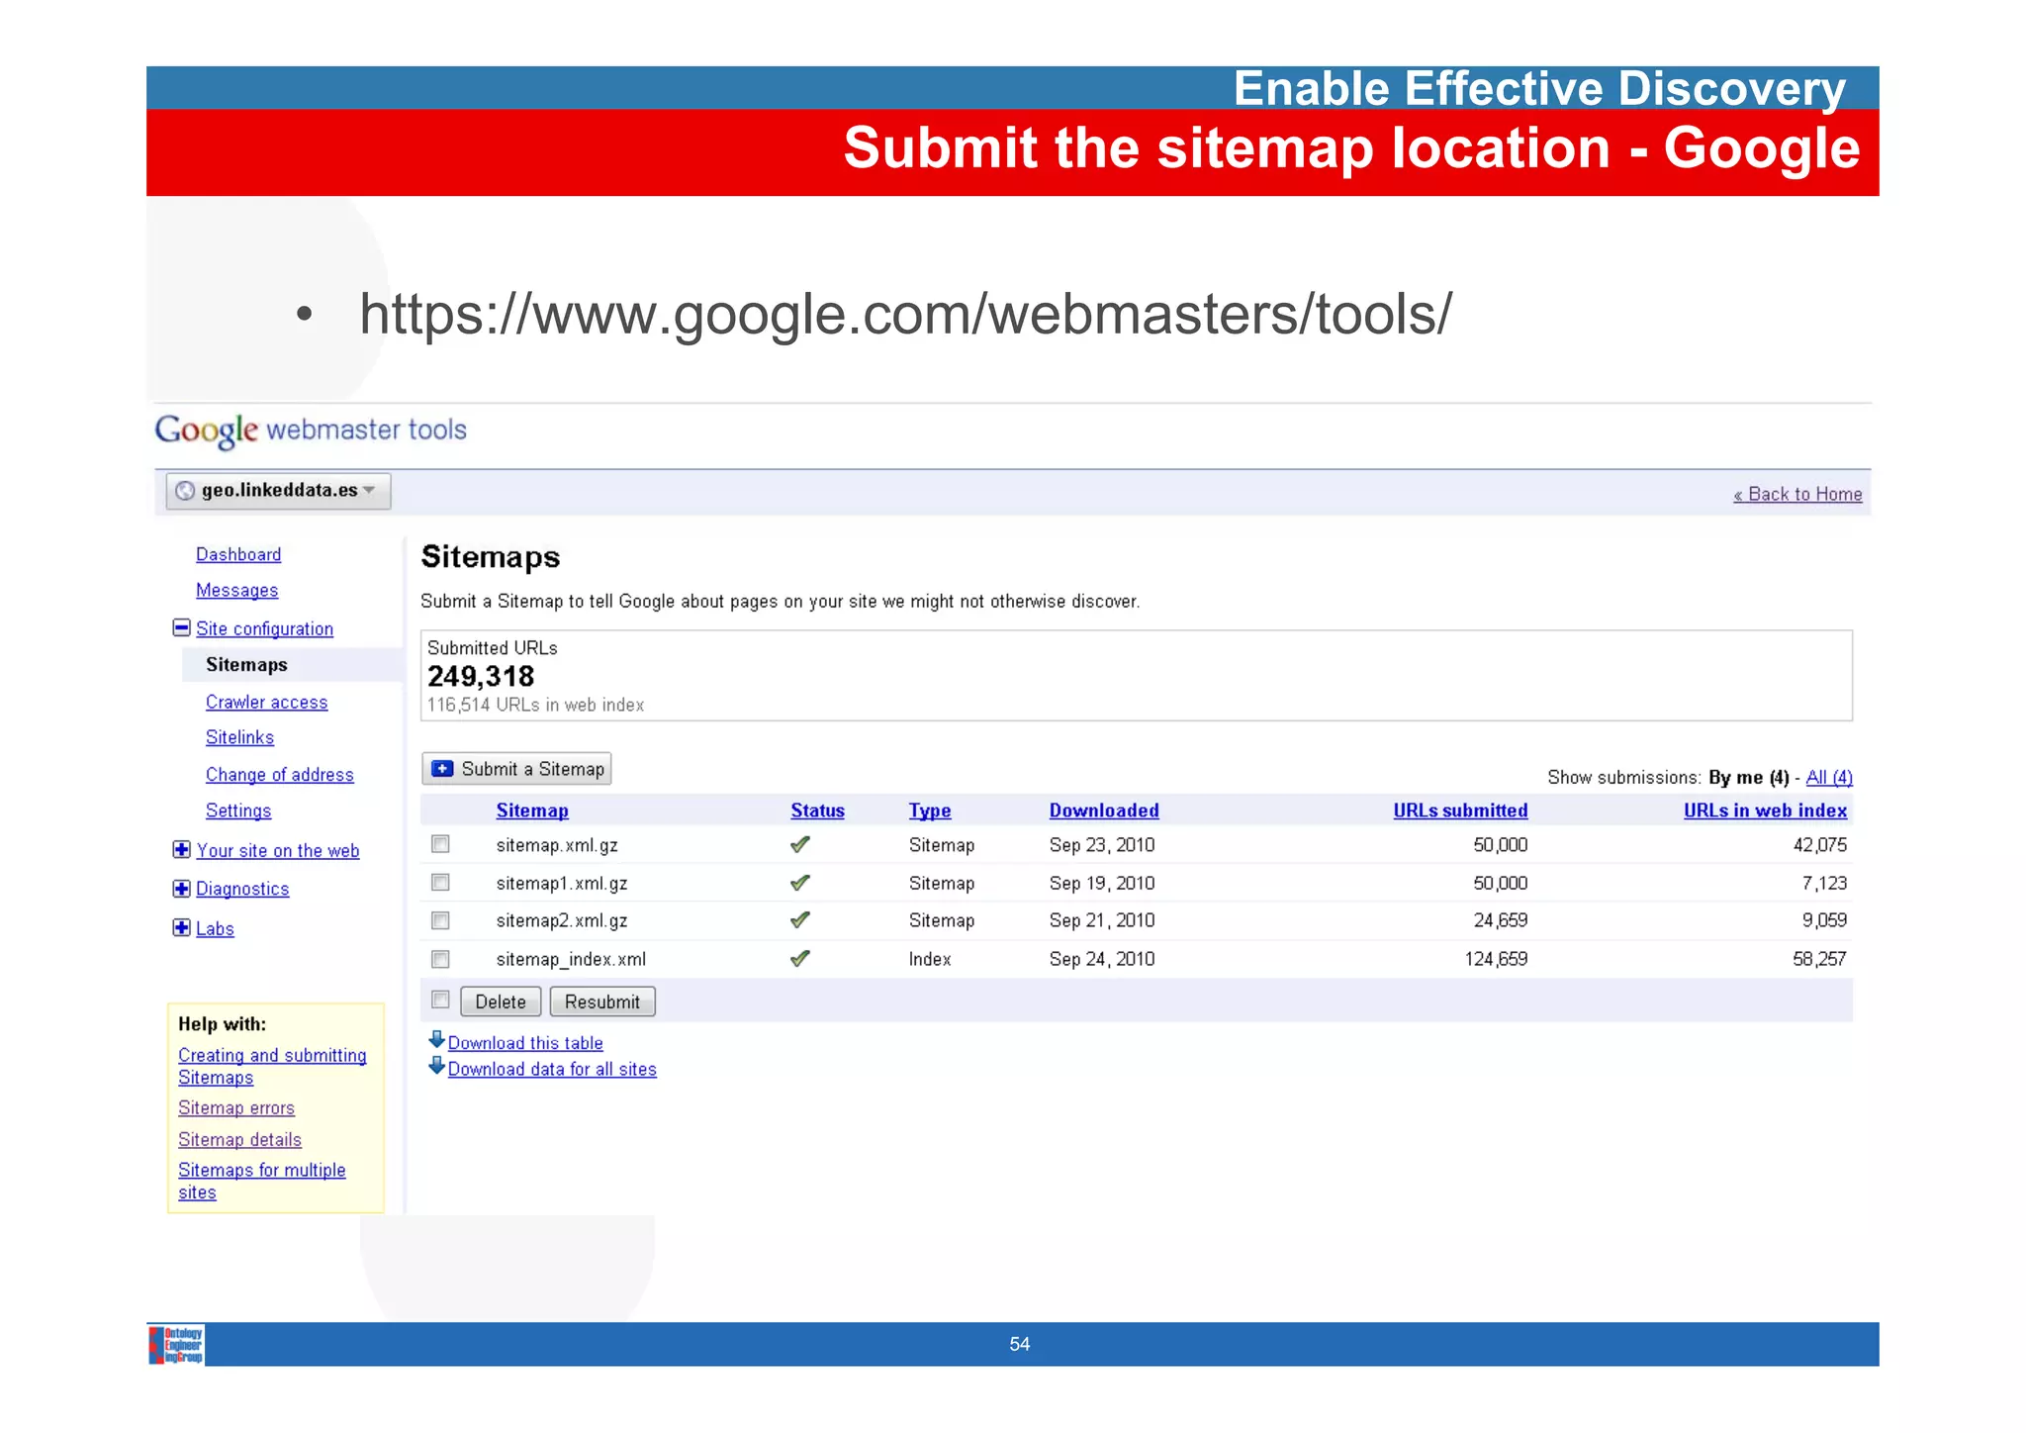Click the sitemap1.xml.gz file name
The image size is (2026, 1433).
click(x=562, y=884)
